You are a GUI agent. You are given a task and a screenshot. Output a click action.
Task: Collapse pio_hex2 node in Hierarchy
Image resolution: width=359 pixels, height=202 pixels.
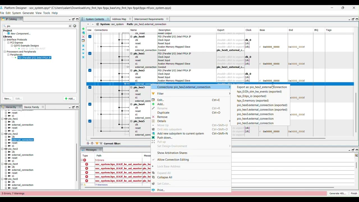pyautogui.click(x=3, y=134)
